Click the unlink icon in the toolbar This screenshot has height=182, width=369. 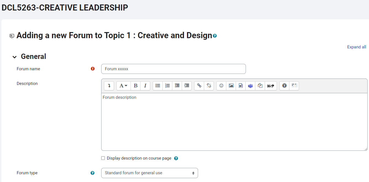click(209, 86)
